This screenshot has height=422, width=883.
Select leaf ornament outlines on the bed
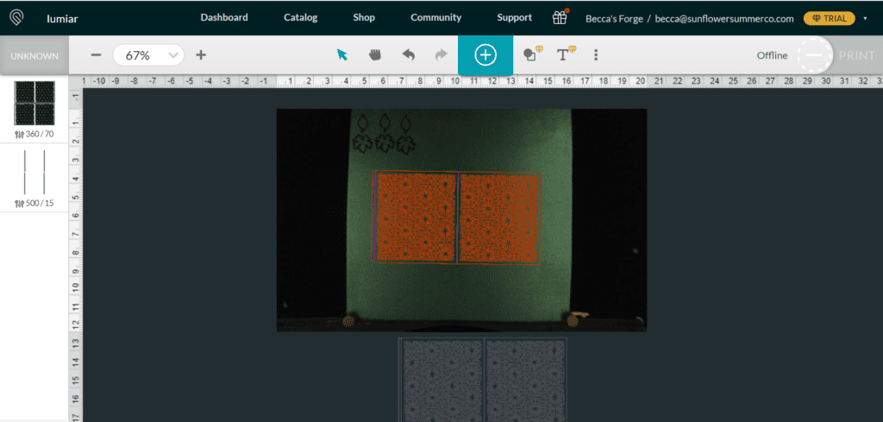pos(384,134)
